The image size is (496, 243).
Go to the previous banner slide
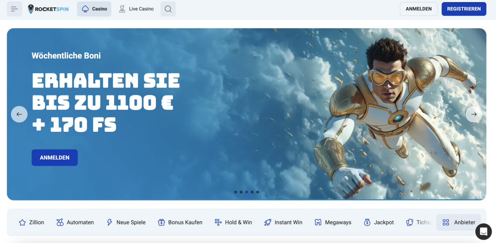point(19,114)
